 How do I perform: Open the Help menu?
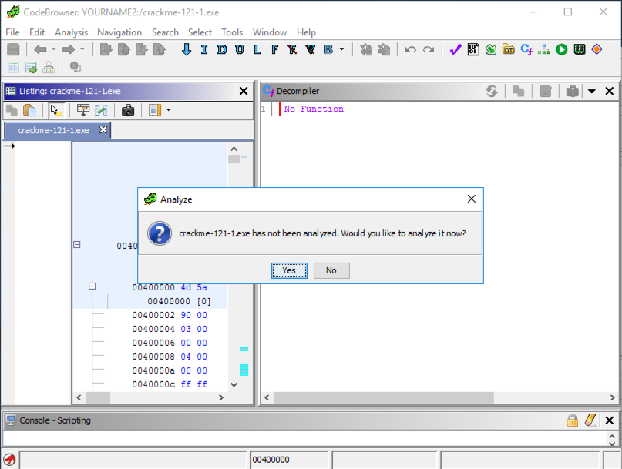coord(306,32)
